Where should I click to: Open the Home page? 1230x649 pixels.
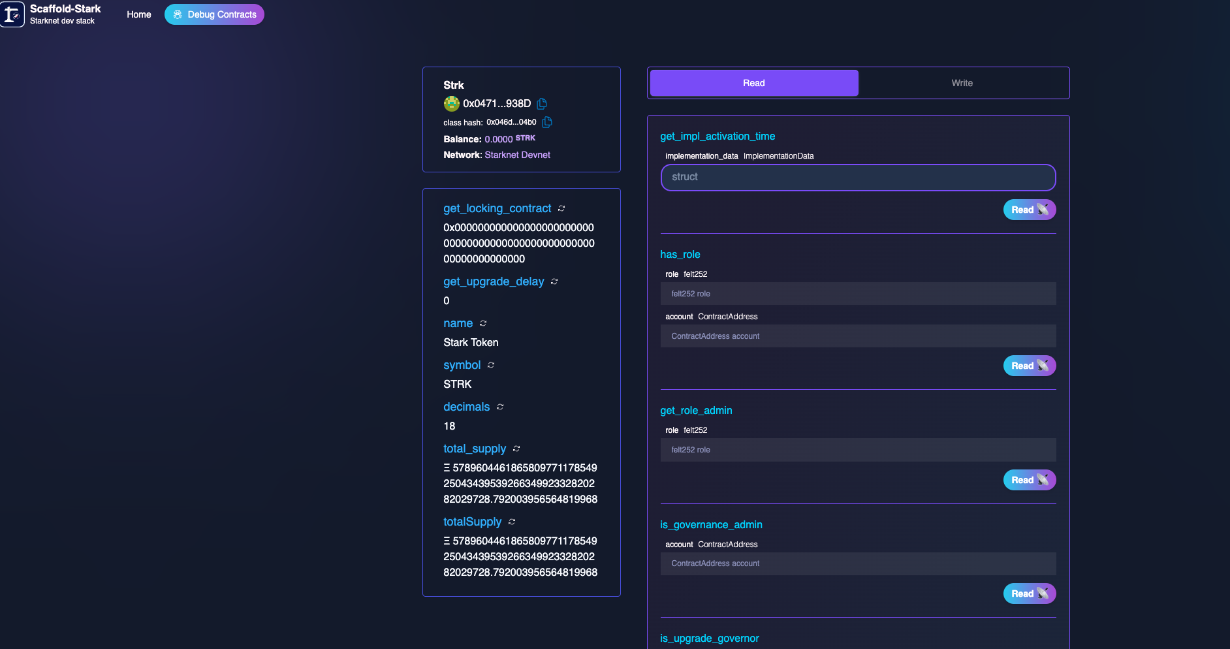(x=139, y=14)
